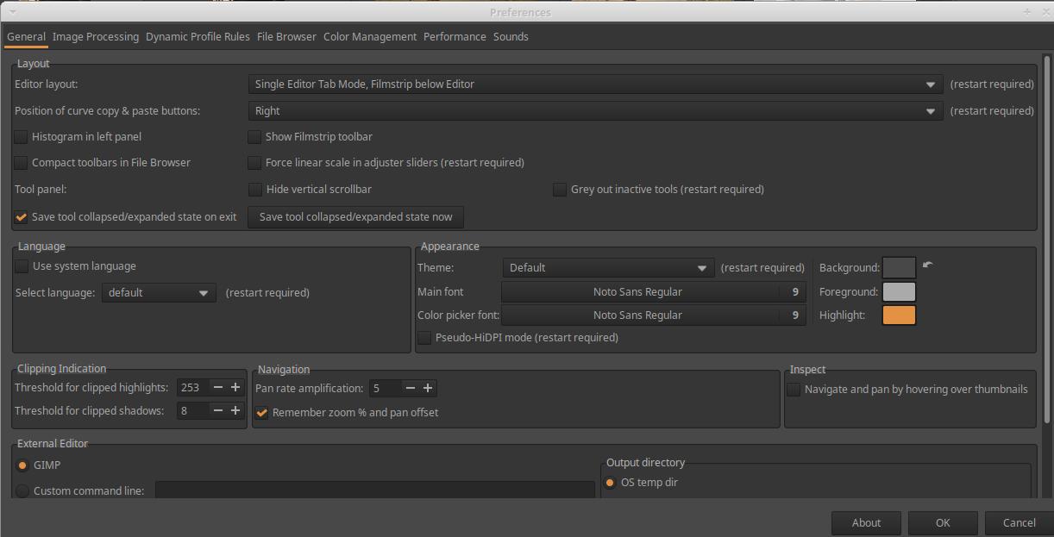This screenshot has width=1054, height=537.
Task: Increase the clipped highlights threshold with plus
Action: click(x=235, y=388)
